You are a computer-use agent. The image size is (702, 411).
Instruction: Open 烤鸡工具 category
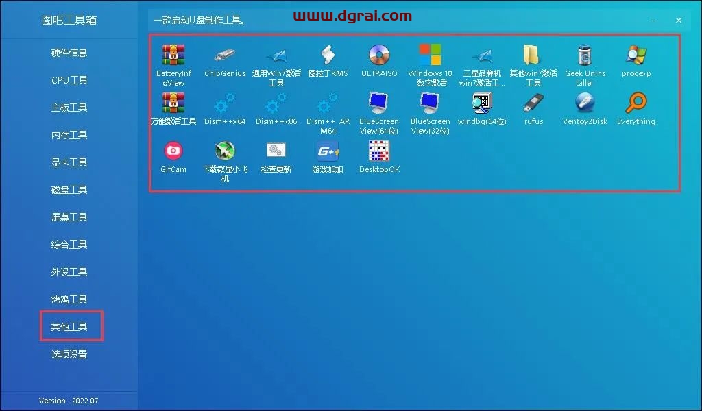[69, 299]
